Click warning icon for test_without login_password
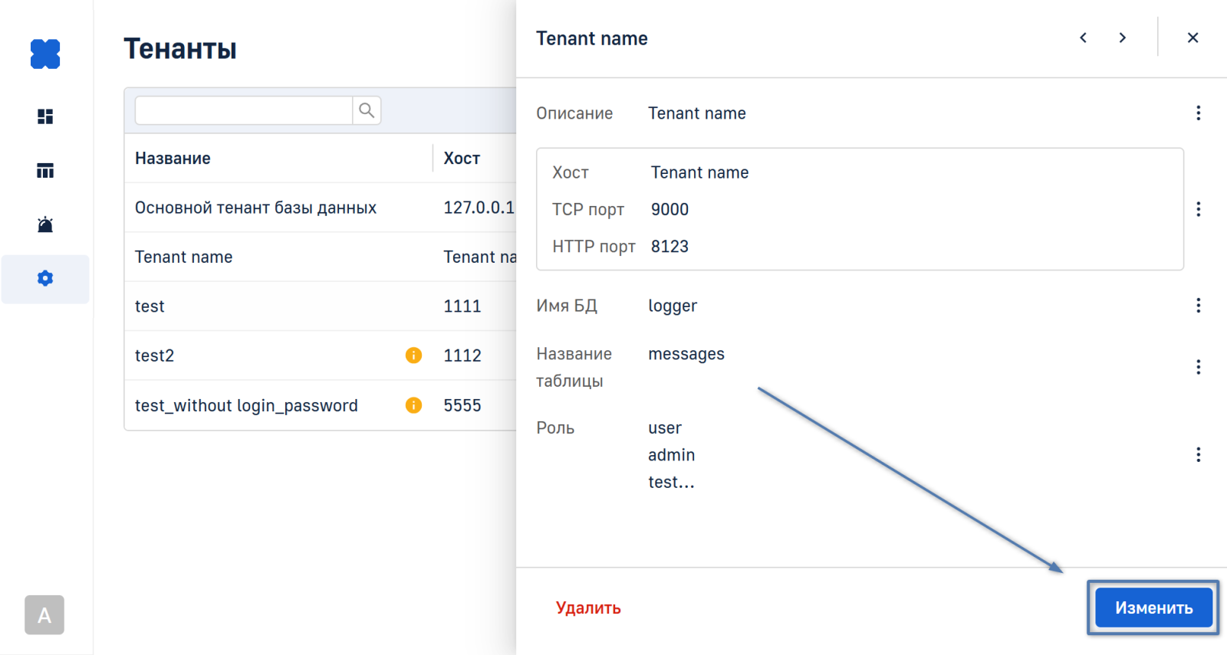Image resolution: width=1227 pixels, height=655 pixels. (x=413, y=405)
